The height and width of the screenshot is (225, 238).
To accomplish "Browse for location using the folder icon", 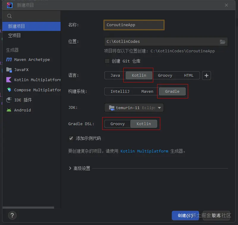I will (x=223, y=42).
